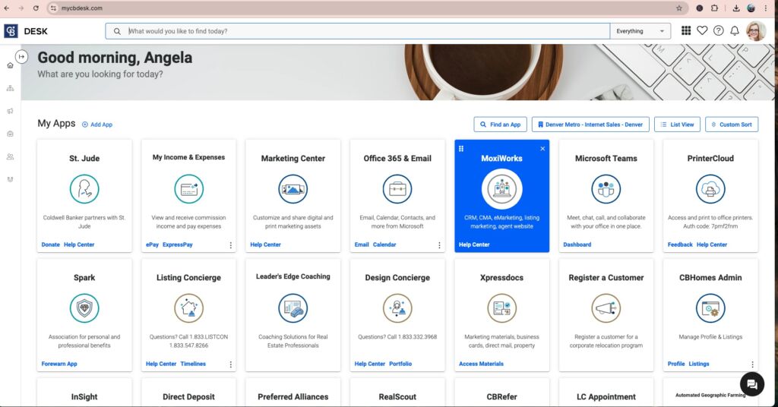
Task: Open CBHomes Admin Listings link
Action: 699,364
